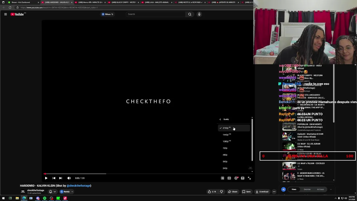Select 480p quality
This screenshot has height=201, width=357.
coord(234,155)
